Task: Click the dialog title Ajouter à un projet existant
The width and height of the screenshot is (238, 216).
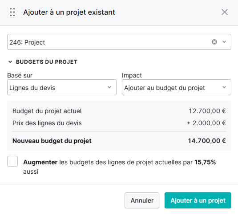Action: (x=69, y=12)
